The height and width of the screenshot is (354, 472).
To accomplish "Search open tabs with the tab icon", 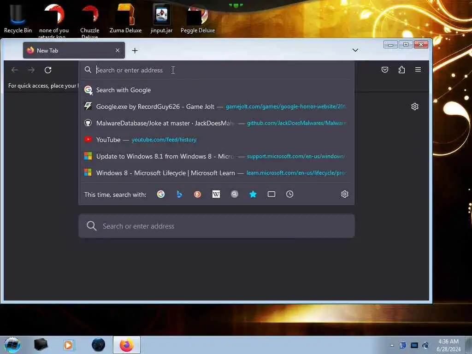I will pyautogui.click(x=271, y=194).
